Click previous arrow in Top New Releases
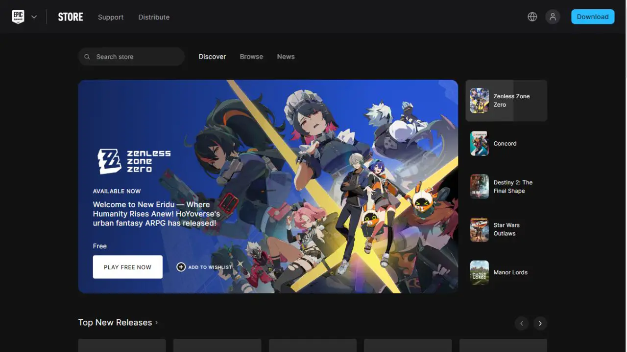 click(522, 323)
